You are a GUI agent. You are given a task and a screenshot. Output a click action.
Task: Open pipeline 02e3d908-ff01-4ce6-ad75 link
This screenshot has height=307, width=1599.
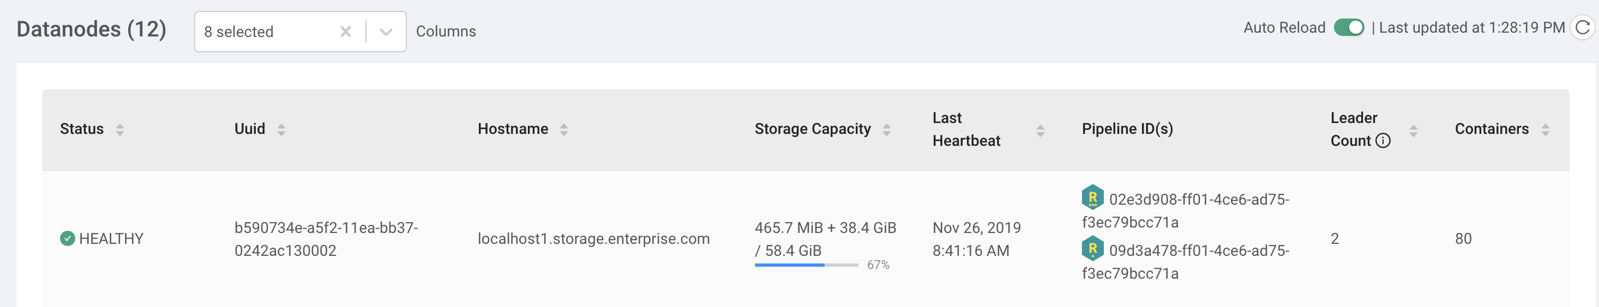1198,200
